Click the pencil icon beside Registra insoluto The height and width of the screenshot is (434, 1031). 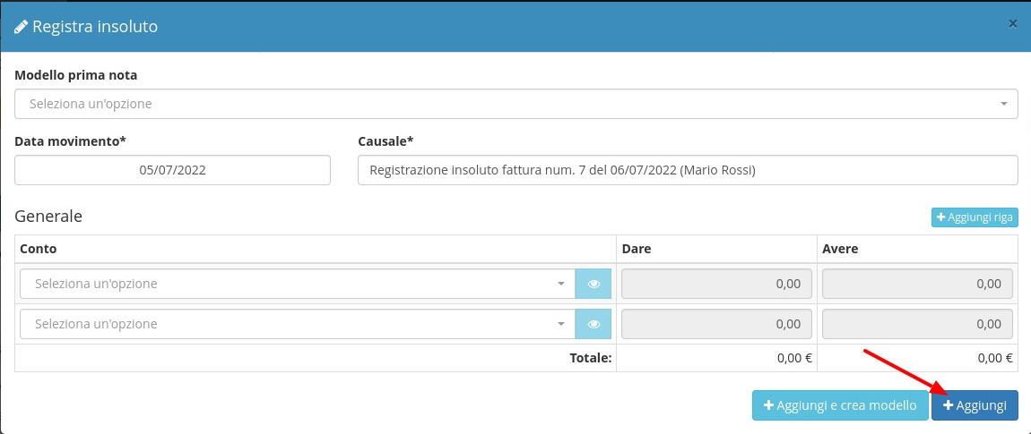coord(21,27)
